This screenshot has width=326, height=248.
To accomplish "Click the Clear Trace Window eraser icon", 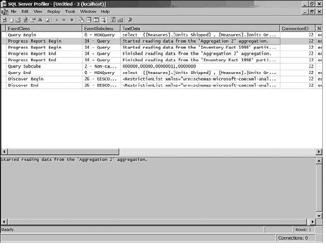I will pyautogui.click(x=48, y=20).
